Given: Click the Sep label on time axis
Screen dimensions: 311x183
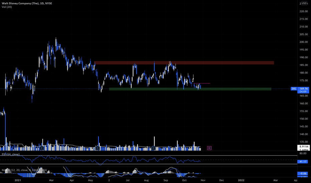Looking at the screenshot, I should [x=166, y=180].
